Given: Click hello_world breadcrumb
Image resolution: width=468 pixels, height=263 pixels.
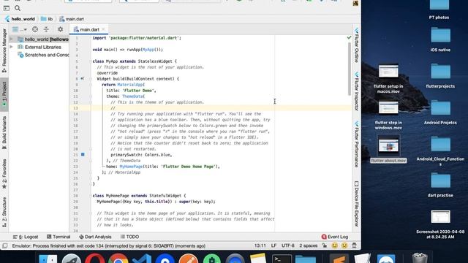Looking at the screenshot, I should tap(20, 19).
